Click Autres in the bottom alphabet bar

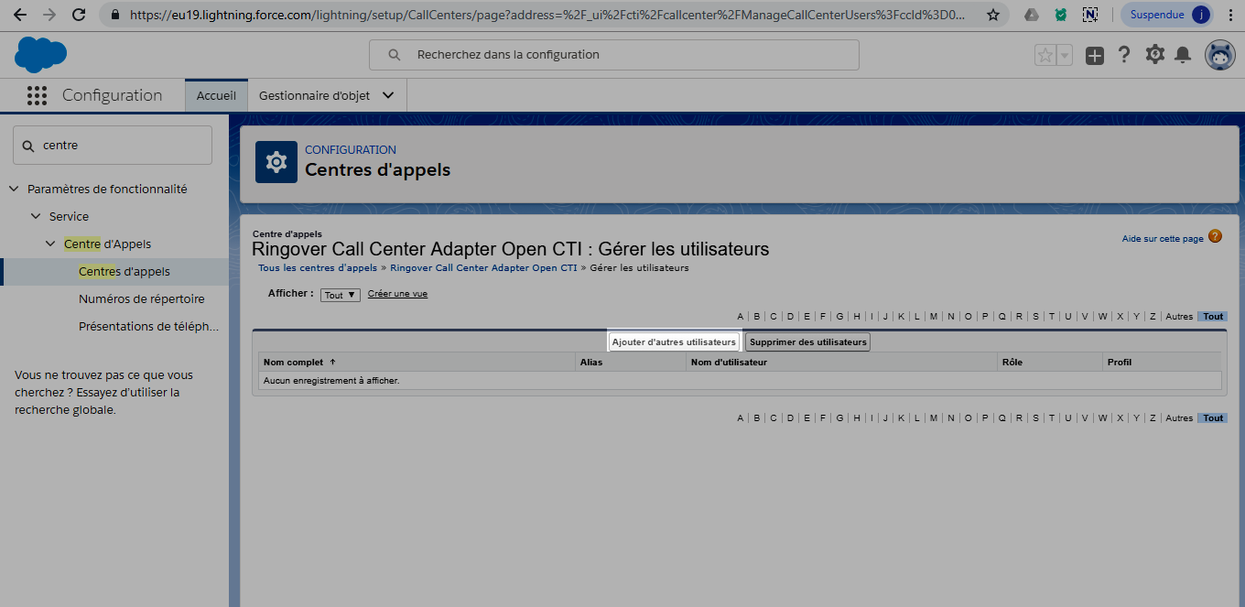coord(1179,418)
